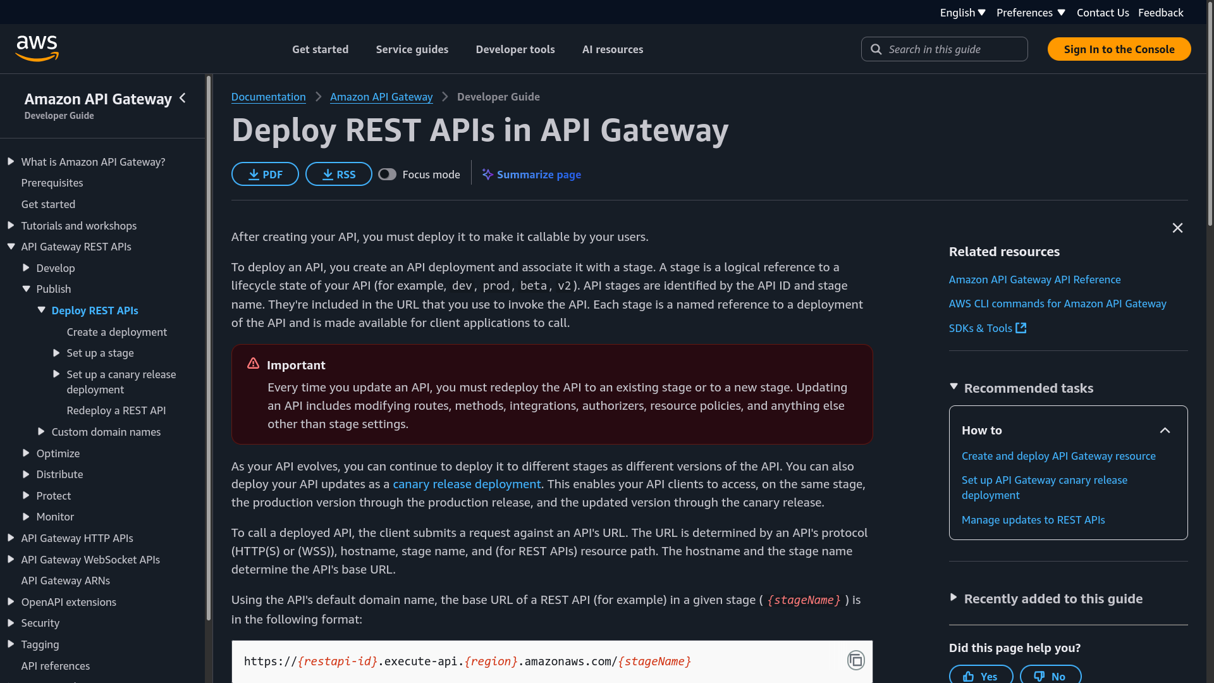This screenshot has width=1214, height=683.
Task: Sign In to the Console
Action: (1119, 49)
